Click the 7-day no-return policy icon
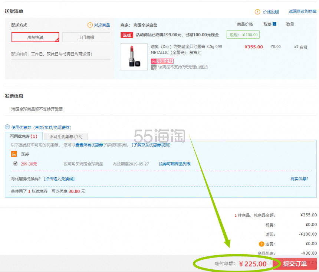Viewport: 319px width, 272px height. (x=154, y=67)
